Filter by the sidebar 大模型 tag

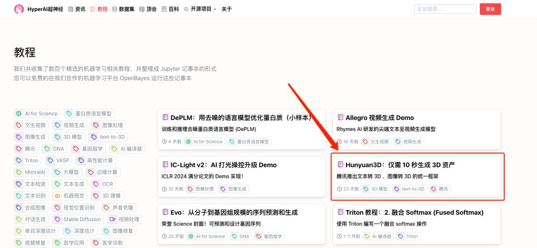[x=67, y=172]
